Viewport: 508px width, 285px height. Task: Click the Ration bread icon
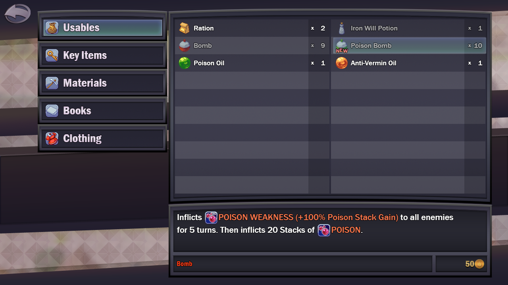(184, 28)
